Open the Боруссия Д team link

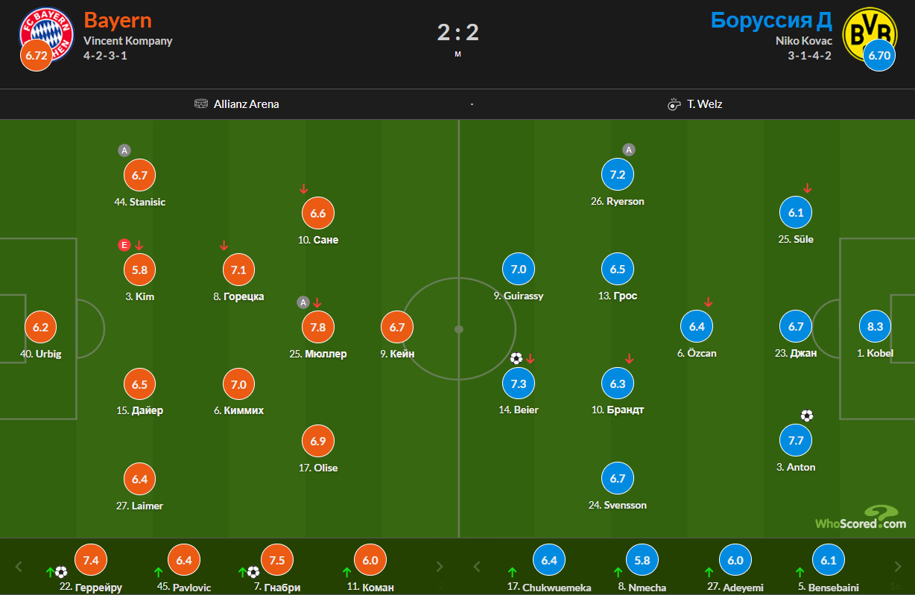point(771,20)
